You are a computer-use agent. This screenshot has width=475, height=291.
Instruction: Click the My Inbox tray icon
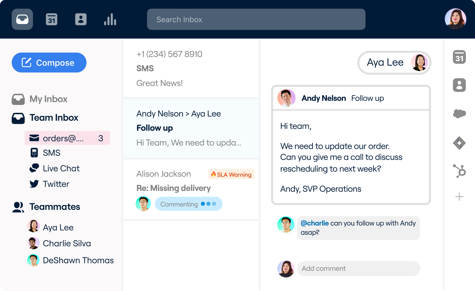point(18,99)
